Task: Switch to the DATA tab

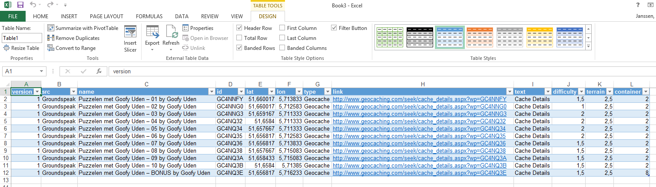Action: click(x=182, y=16)
